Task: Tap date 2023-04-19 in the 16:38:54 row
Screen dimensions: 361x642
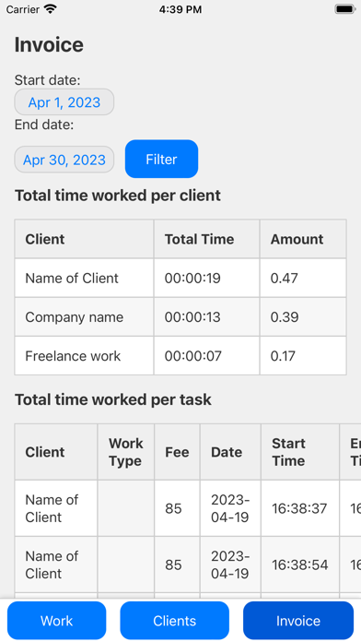Action: click(230, 565)
